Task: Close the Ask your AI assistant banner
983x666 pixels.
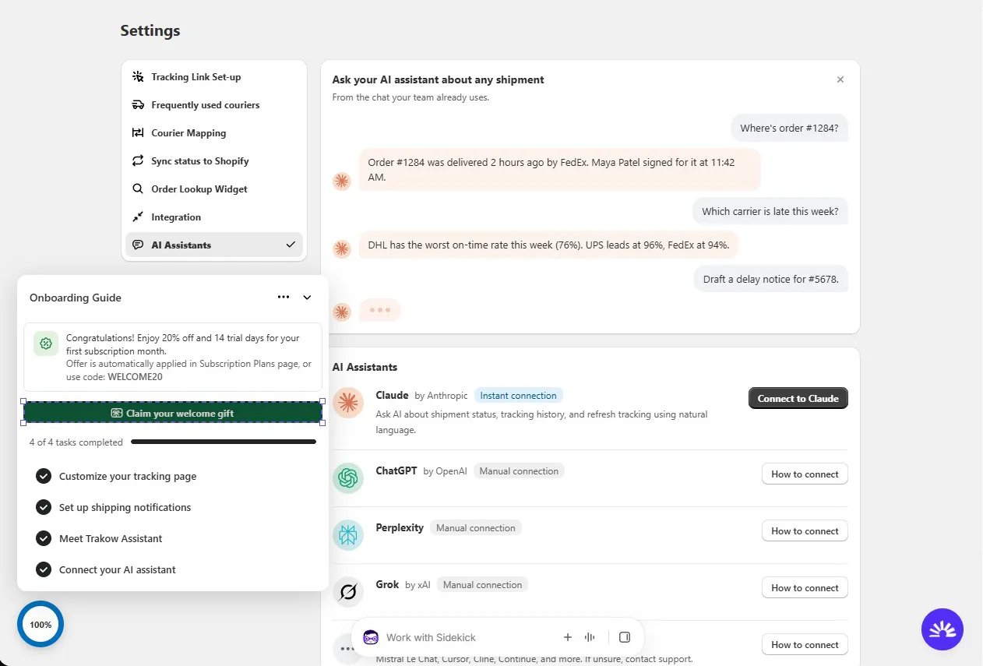Action: pyautogui.click(x=840, y=79)
